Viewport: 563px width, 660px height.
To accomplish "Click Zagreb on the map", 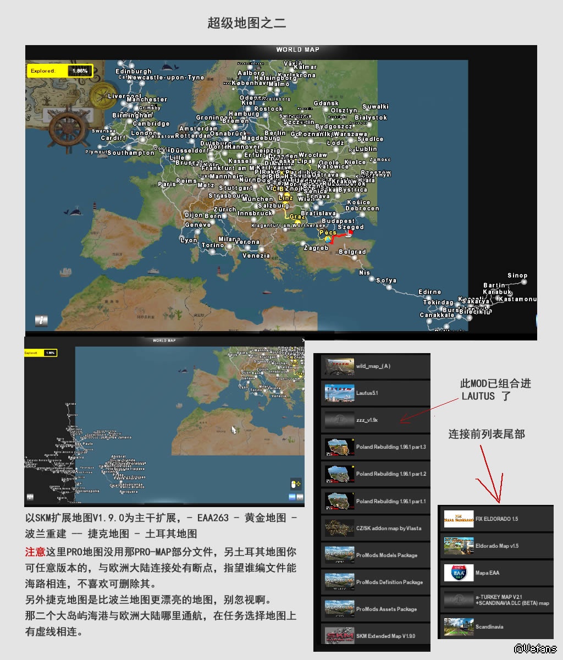I will tap(316, 248).
